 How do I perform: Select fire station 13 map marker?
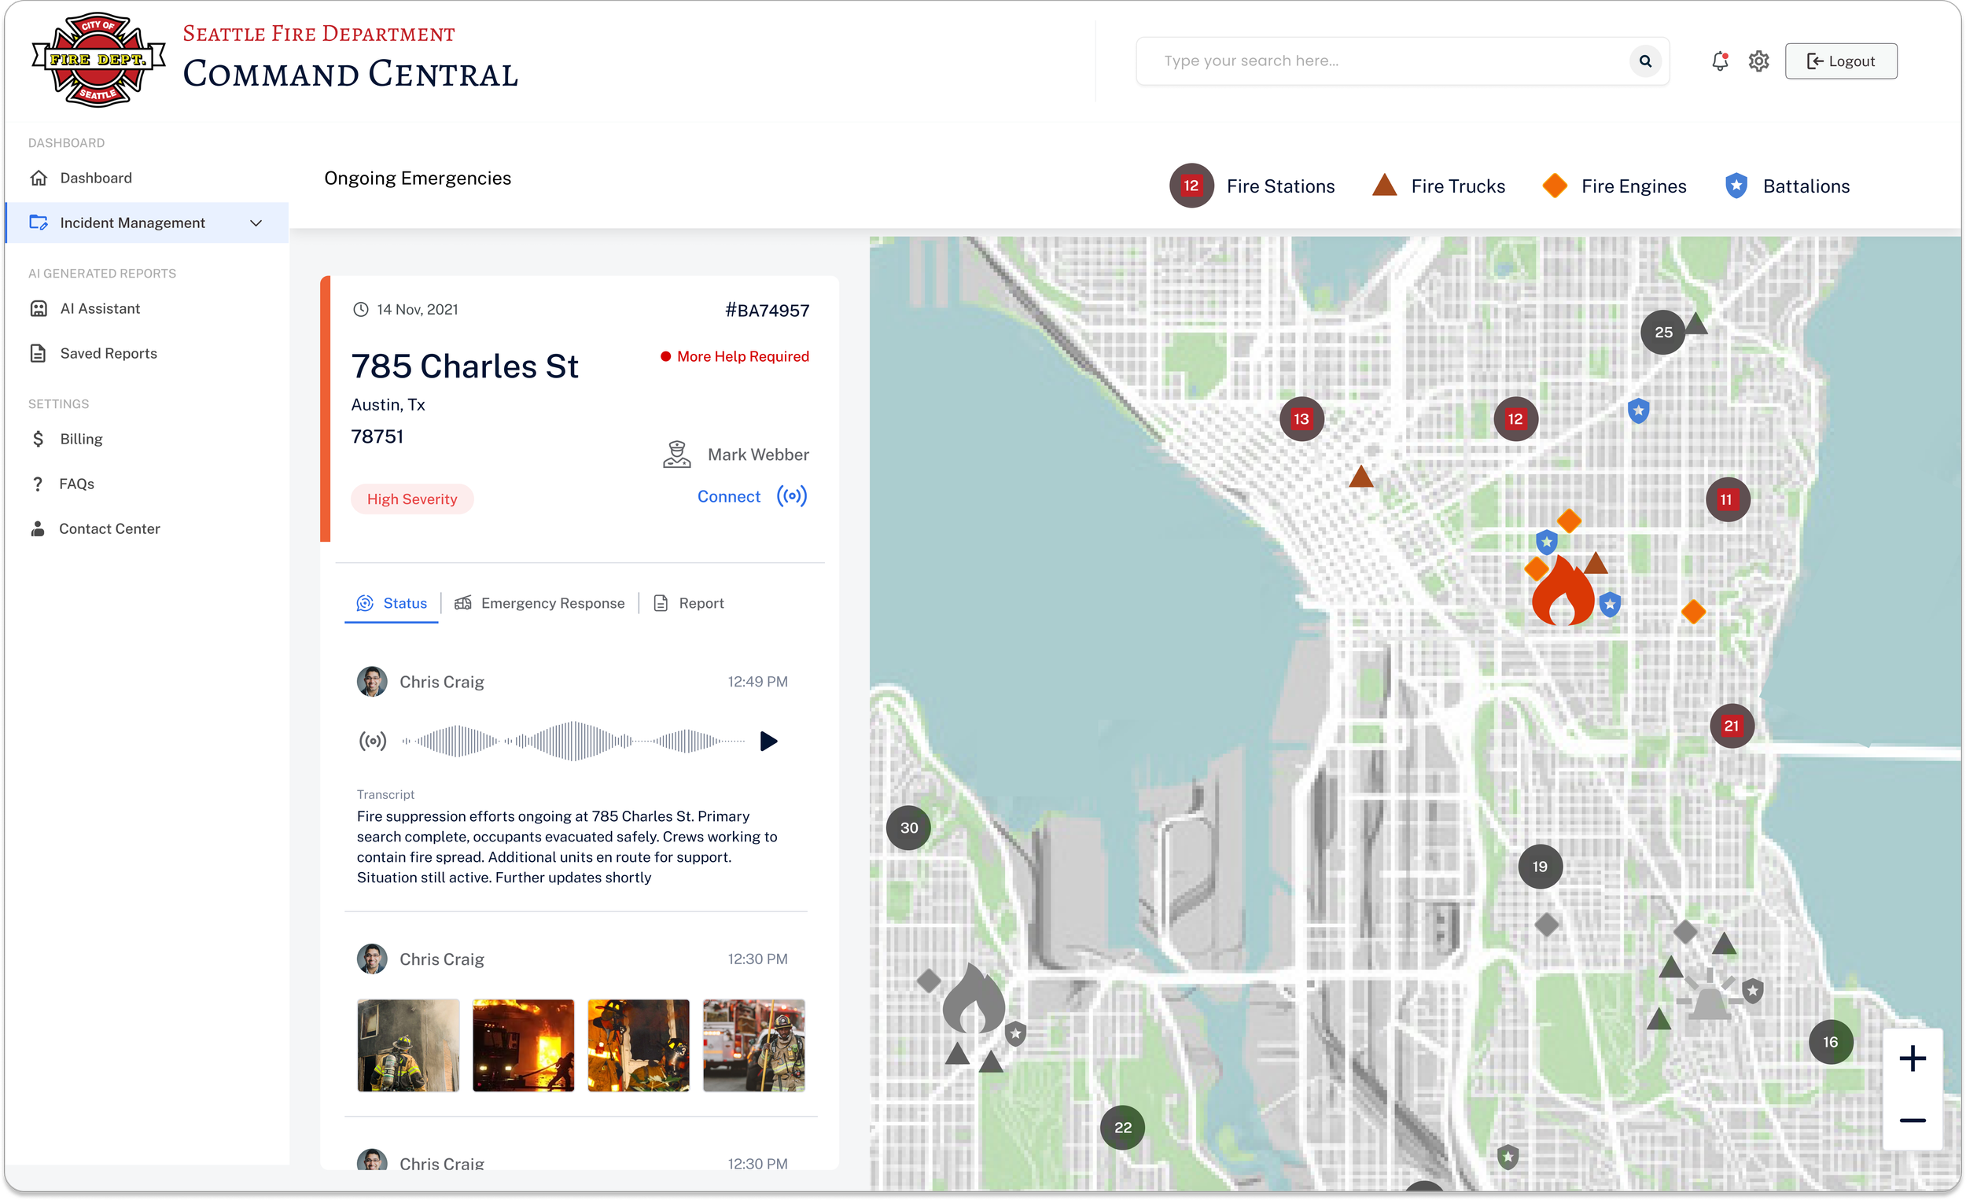pos(1301,419)
